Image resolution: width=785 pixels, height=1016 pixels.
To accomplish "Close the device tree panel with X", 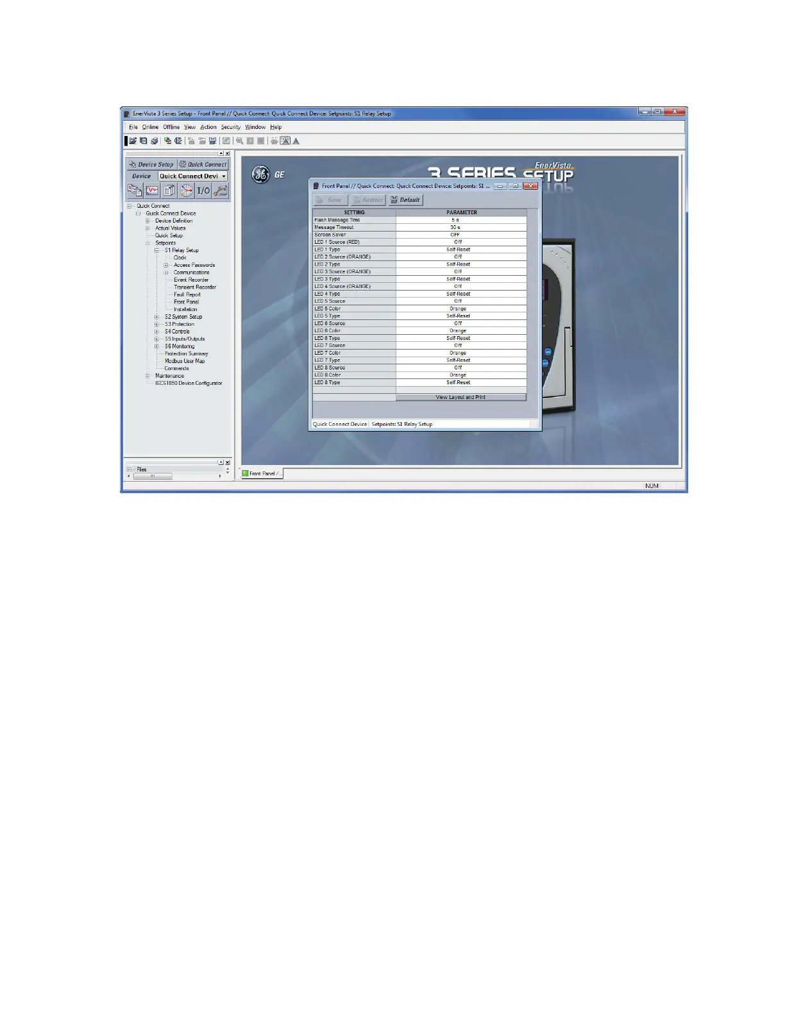I will [228, 154].
